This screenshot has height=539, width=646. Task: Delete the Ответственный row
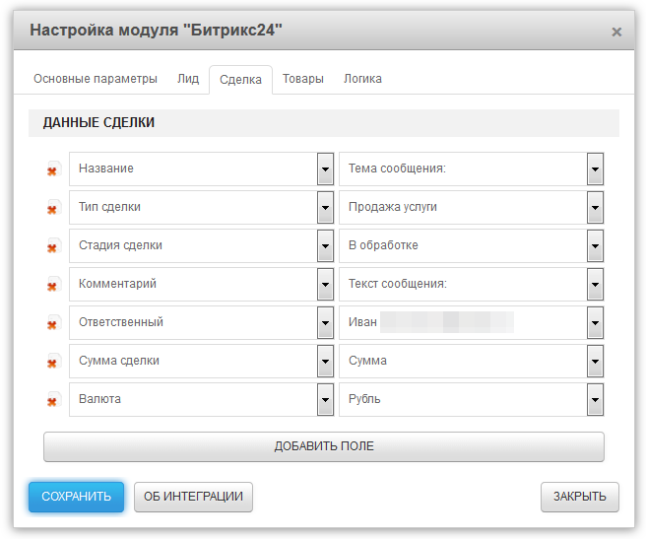pyautogui.click(x=52, y=323)
